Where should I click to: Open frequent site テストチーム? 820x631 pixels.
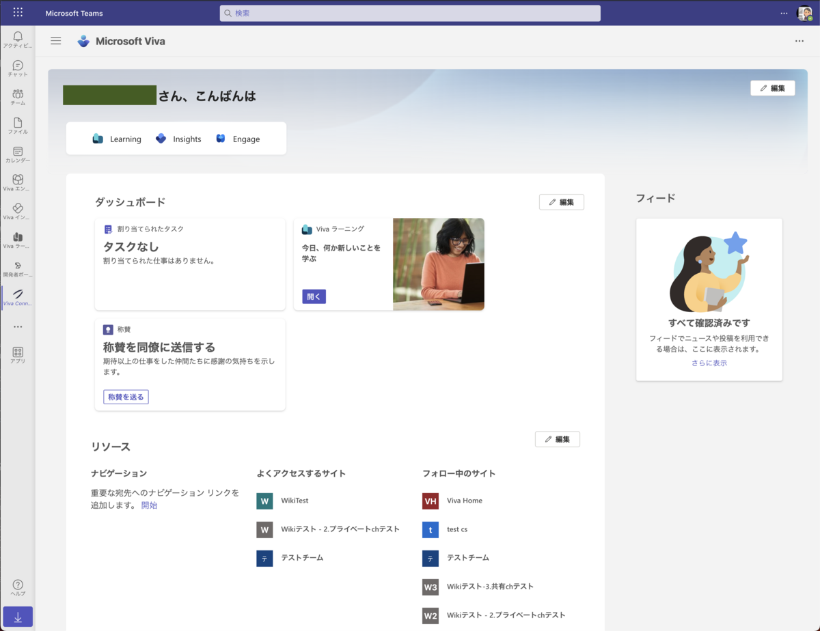pos(302,558)
